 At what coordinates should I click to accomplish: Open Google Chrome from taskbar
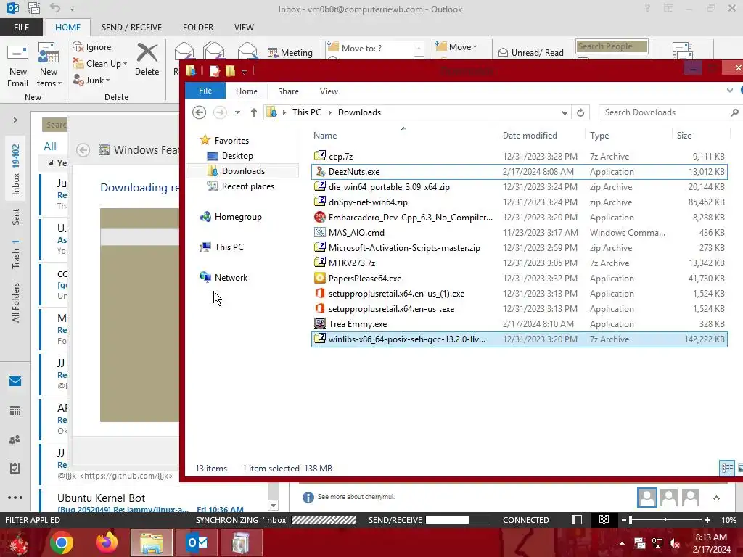coord(62,542)
